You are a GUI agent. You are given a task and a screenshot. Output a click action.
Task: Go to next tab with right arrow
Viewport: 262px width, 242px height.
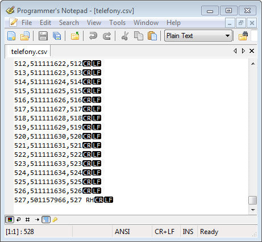tap(243, 51)
